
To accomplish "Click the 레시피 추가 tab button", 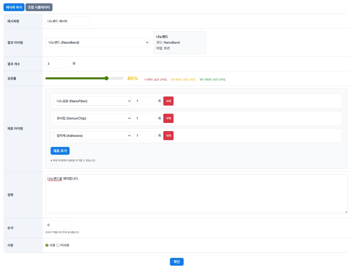I will (x=14, y=7).
